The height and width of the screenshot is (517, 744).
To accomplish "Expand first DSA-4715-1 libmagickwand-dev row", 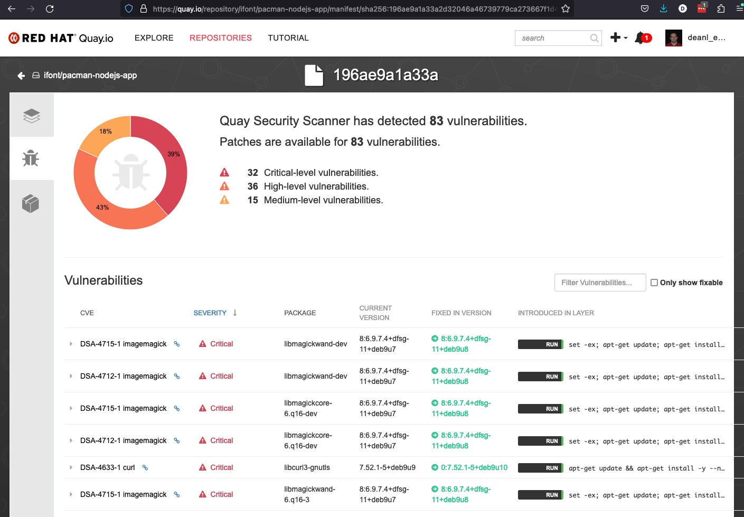I will click(x=71, y=344).
